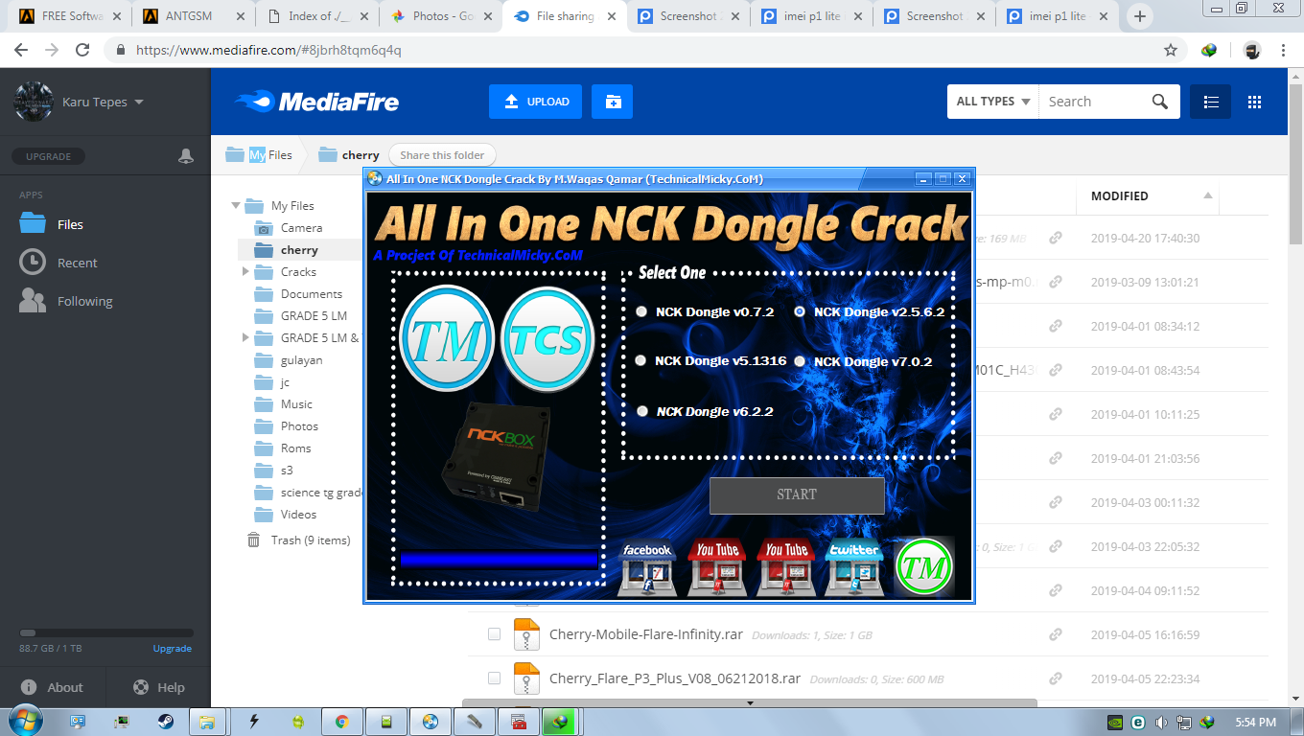Viewport: 1304px width, 736px height.
Task: Open the Karu Tepes account dropdown
Action: coord(103,102)
